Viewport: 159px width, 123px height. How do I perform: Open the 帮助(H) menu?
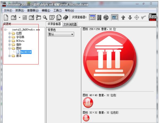[69, 10]
